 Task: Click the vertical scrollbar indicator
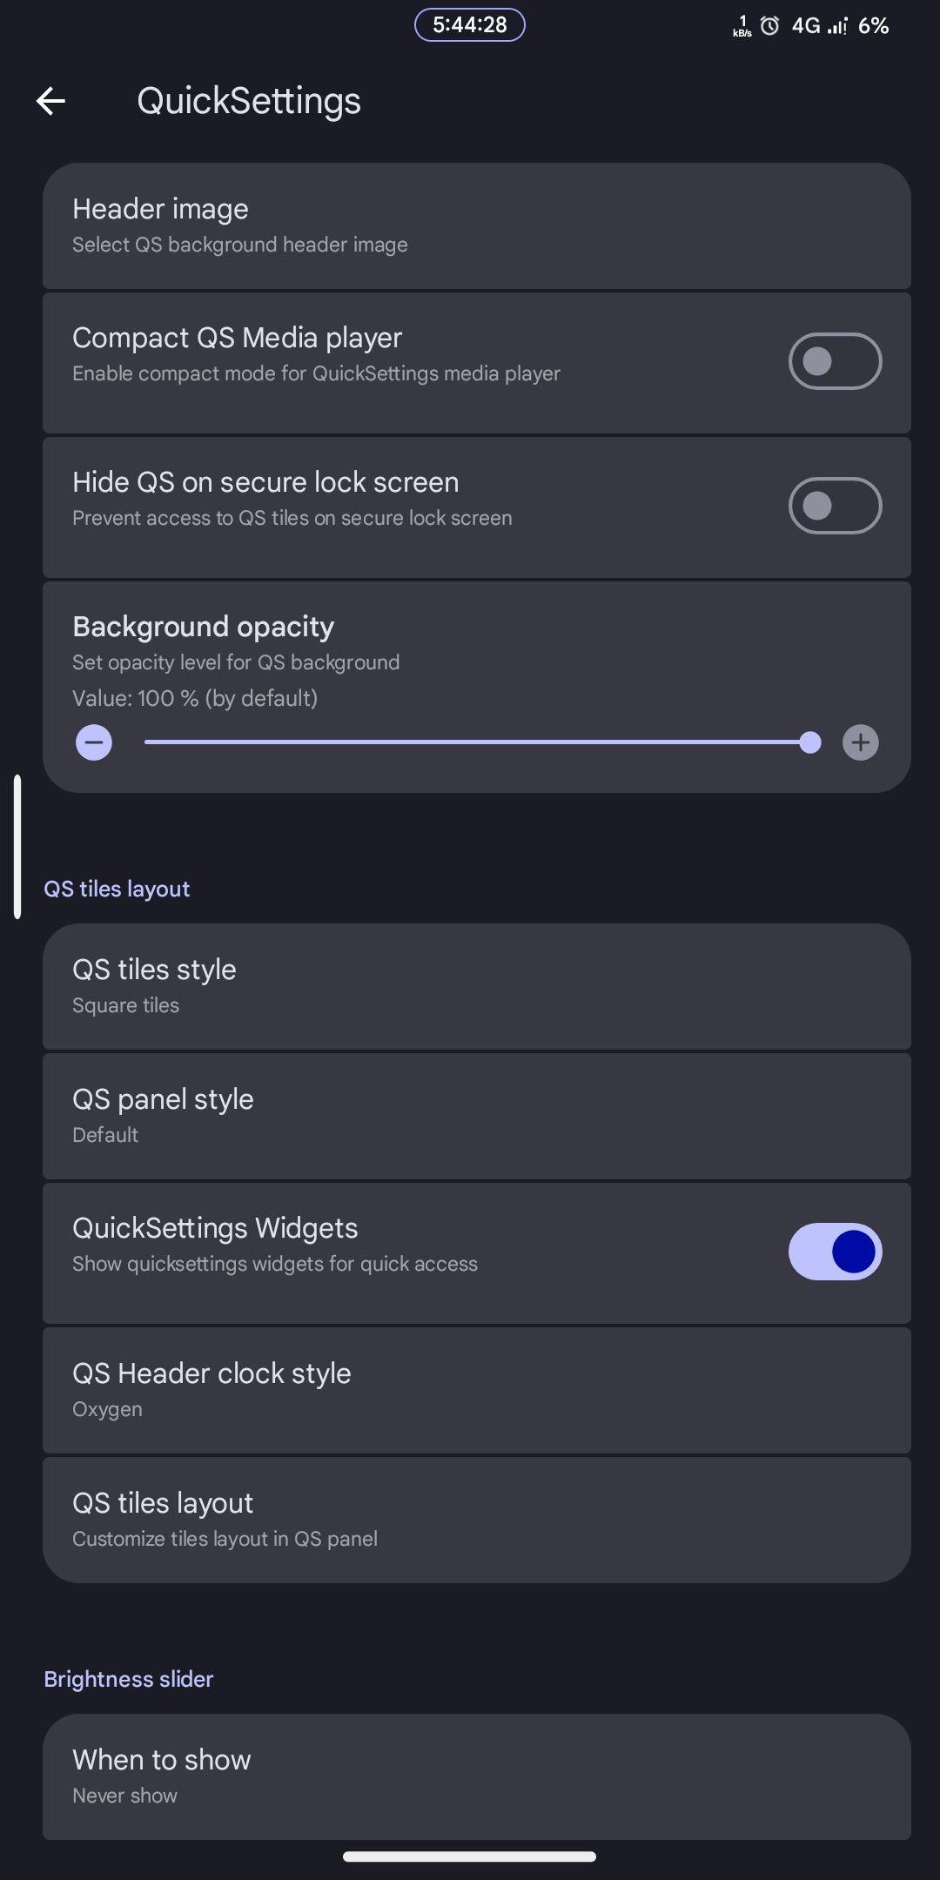pos(17,847)
